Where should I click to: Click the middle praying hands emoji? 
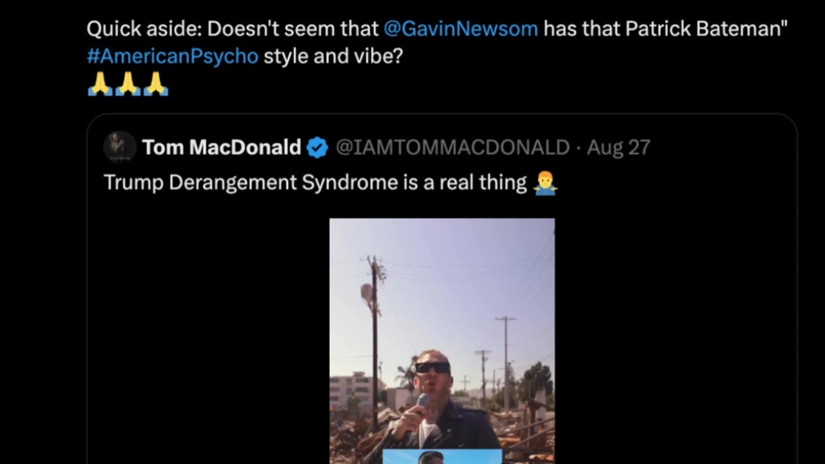[x=128, y=84]
